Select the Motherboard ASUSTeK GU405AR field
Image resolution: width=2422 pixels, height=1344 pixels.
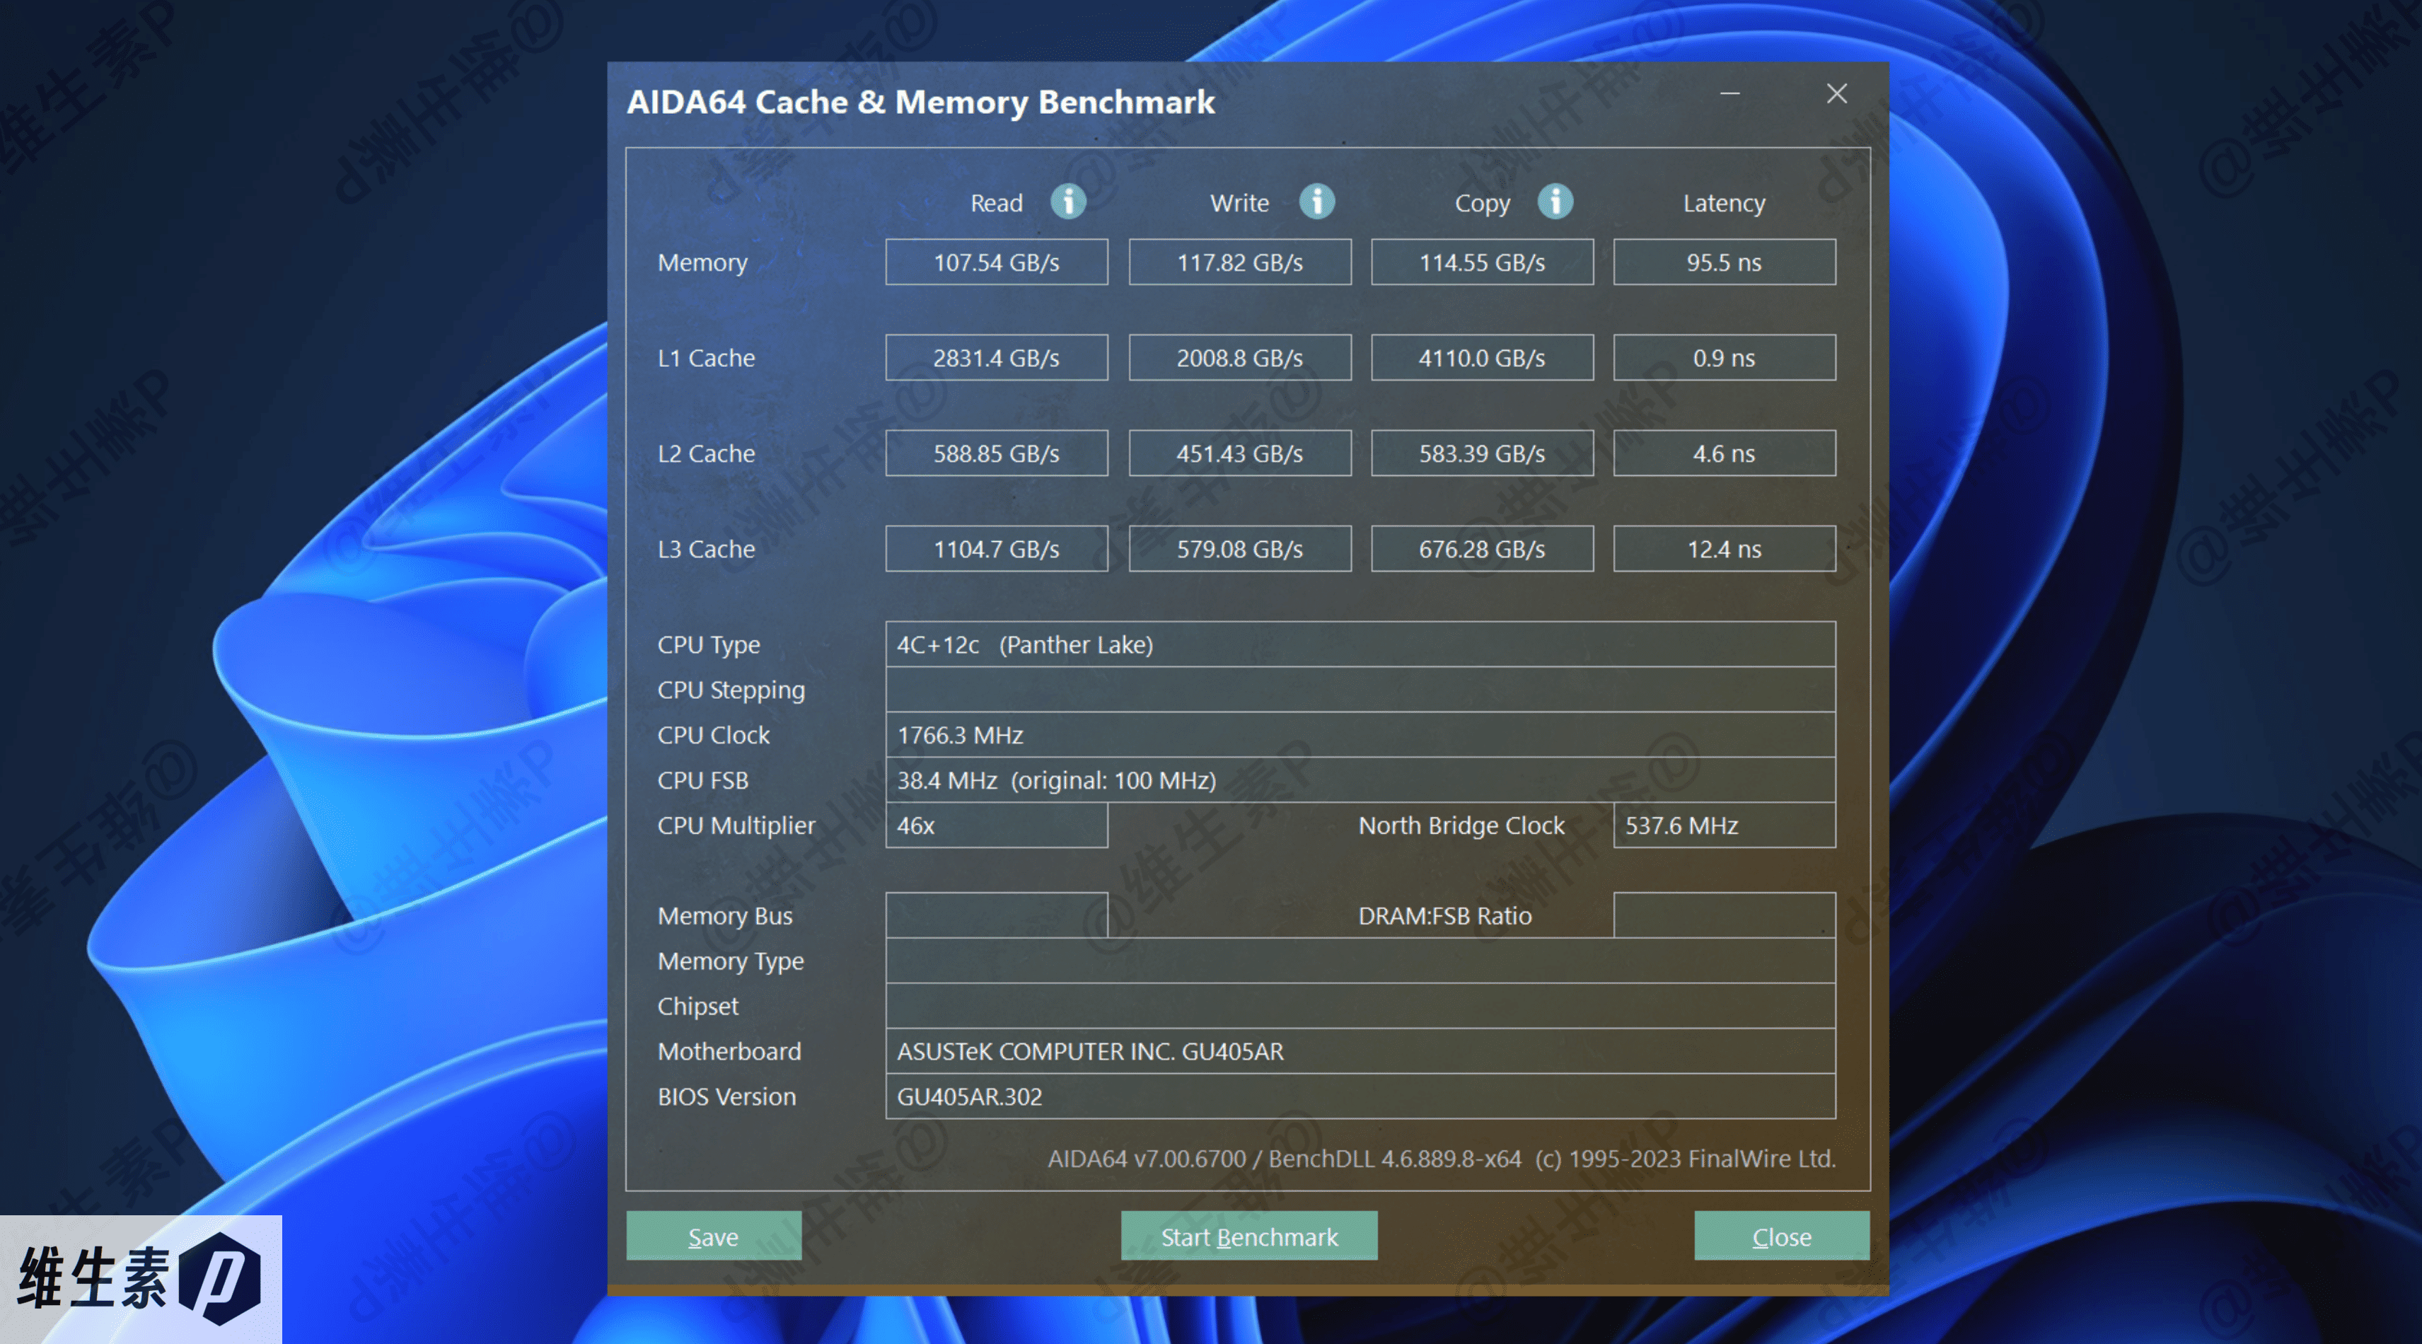(1360, 1050)
